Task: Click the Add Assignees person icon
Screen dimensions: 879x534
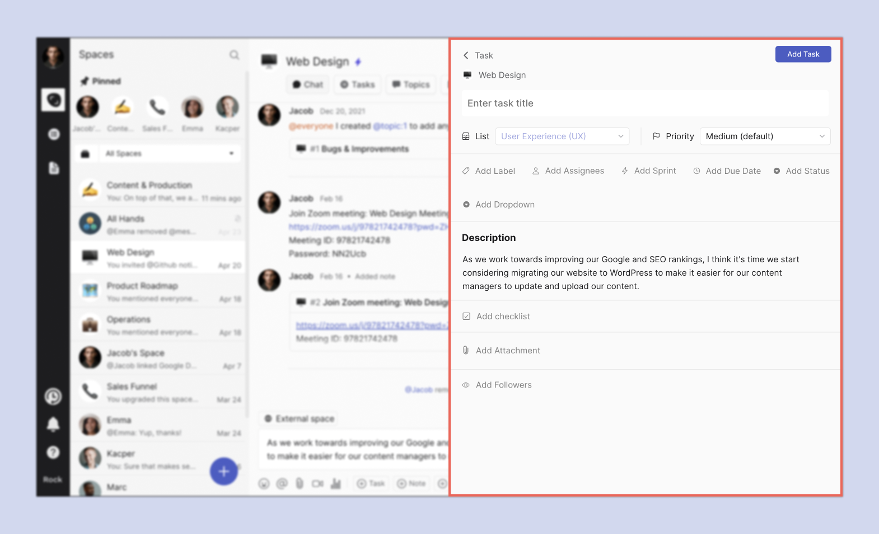Action: click(x=536, y=171)
